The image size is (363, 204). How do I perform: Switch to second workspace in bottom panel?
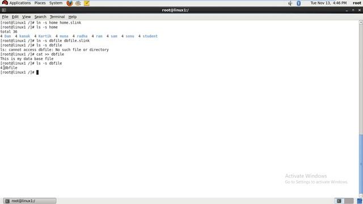point(349,201)
